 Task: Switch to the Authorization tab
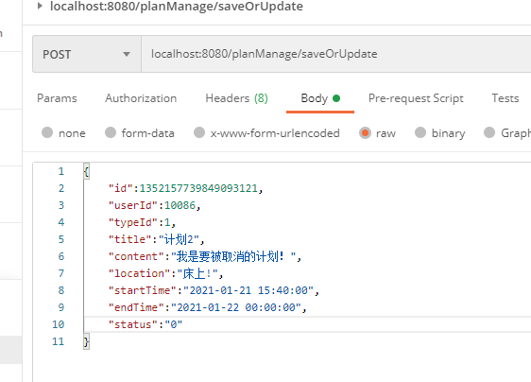[141, 98]
